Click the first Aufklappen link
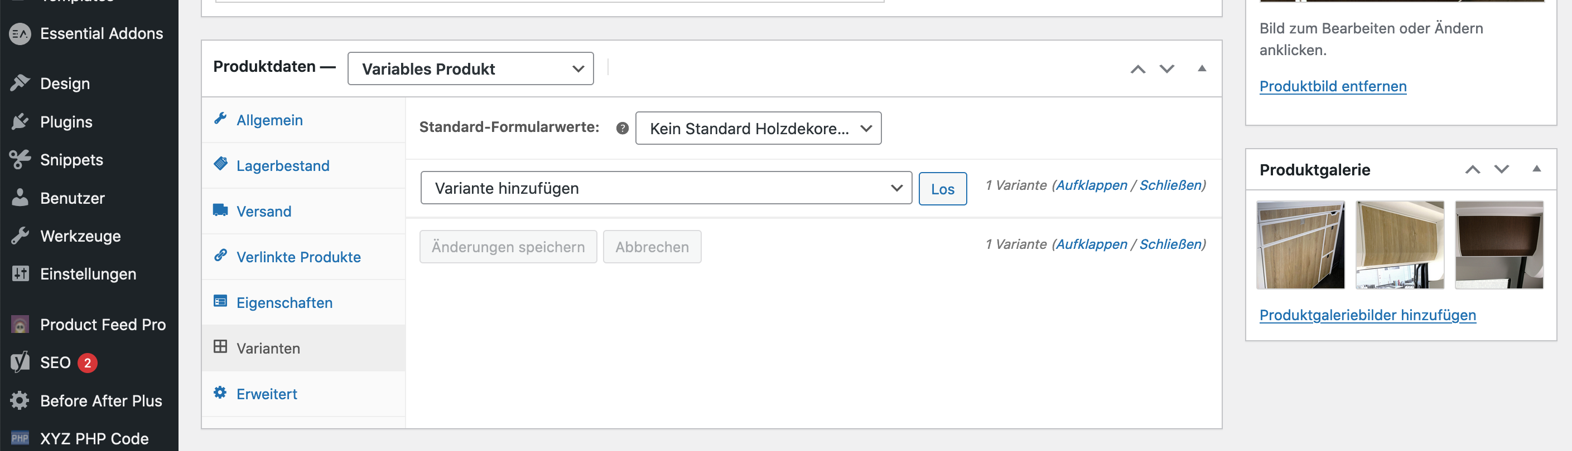Image resolution: width=1572 pixels, height=451 pixels. 1091,185
